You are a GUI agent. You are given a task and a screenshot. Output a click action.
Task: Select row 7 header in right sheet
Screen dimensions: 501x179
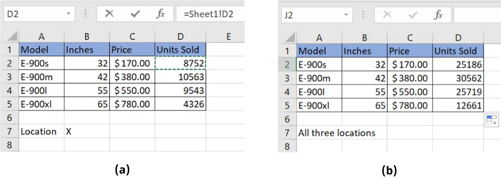pyautogui.click(x=287, y=132)
